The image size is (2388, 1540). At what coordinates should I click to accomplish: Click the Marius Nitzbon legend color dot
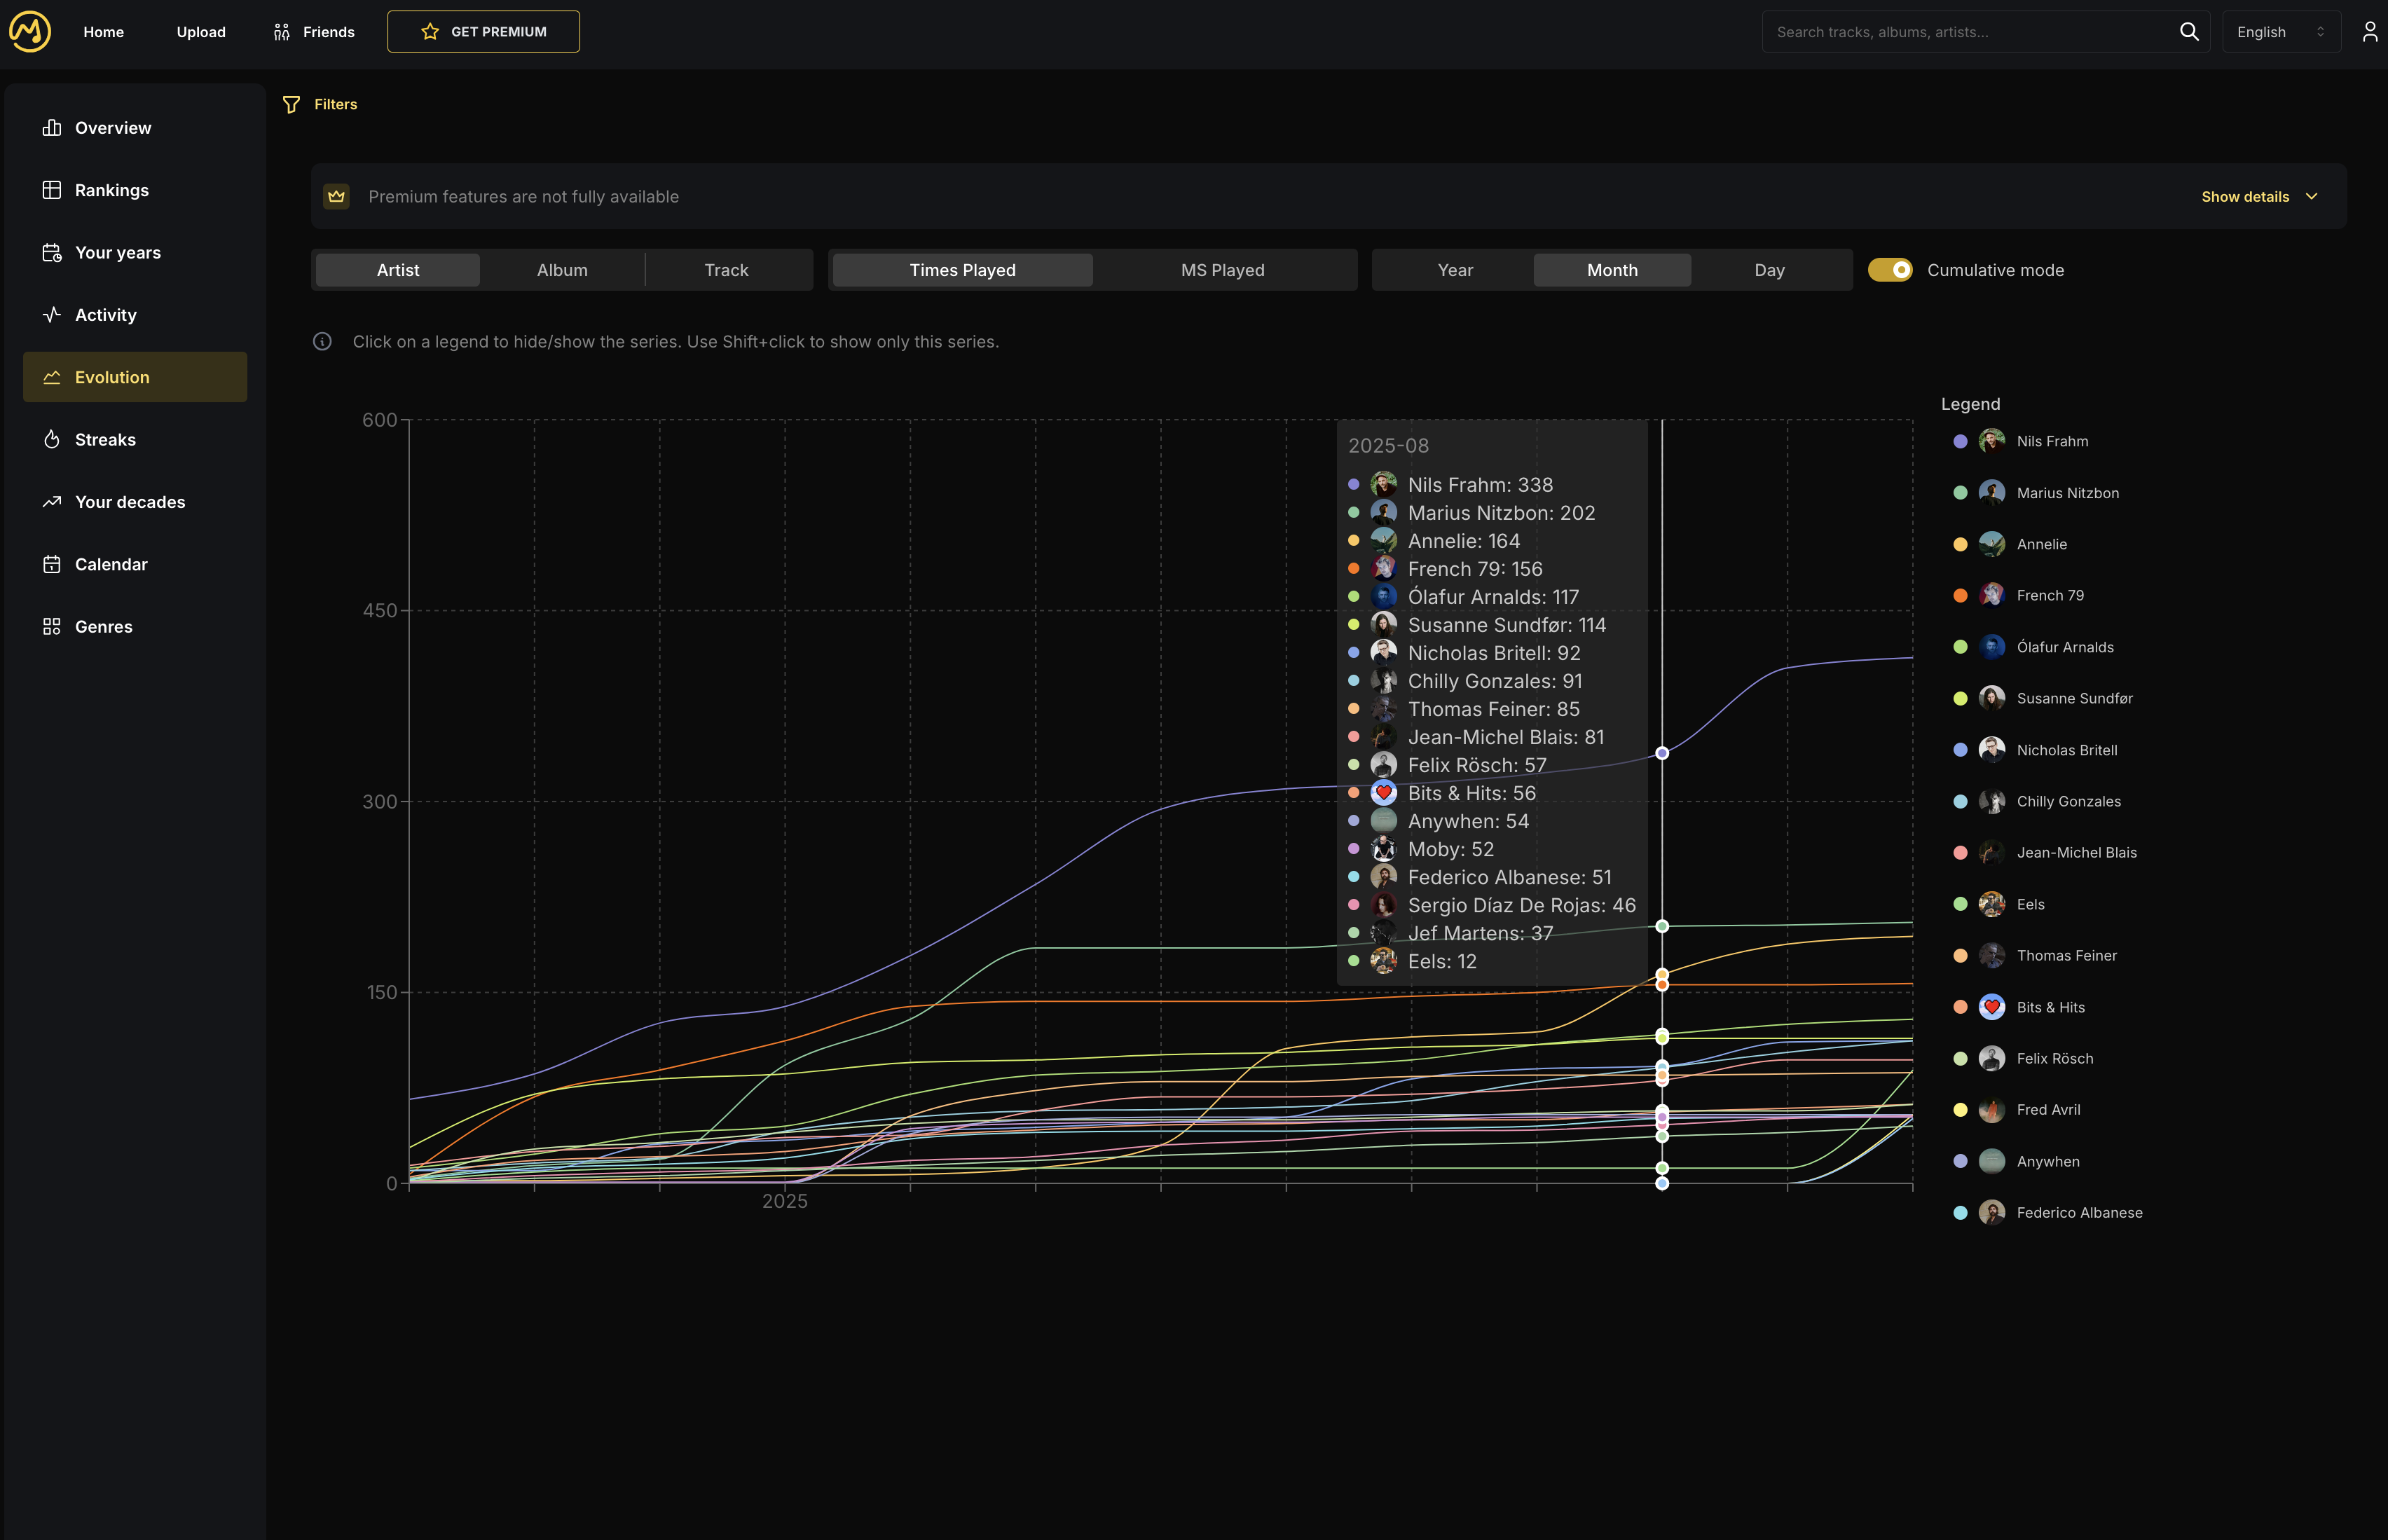(x=1960, y=493)
